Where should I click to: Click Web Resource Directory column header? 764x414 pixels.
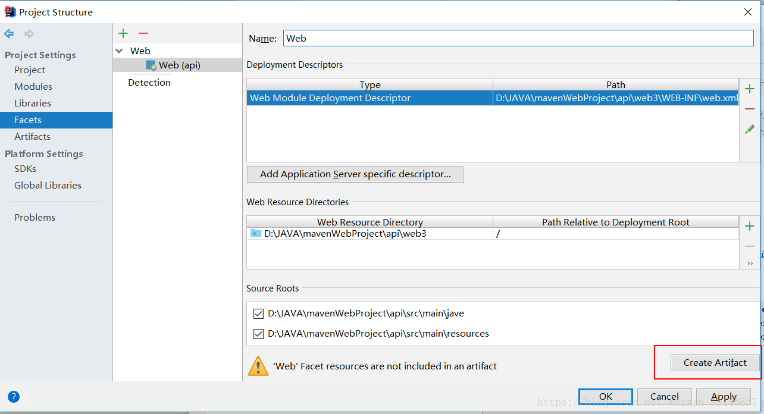pyautogui.click(x=370, y=222)
